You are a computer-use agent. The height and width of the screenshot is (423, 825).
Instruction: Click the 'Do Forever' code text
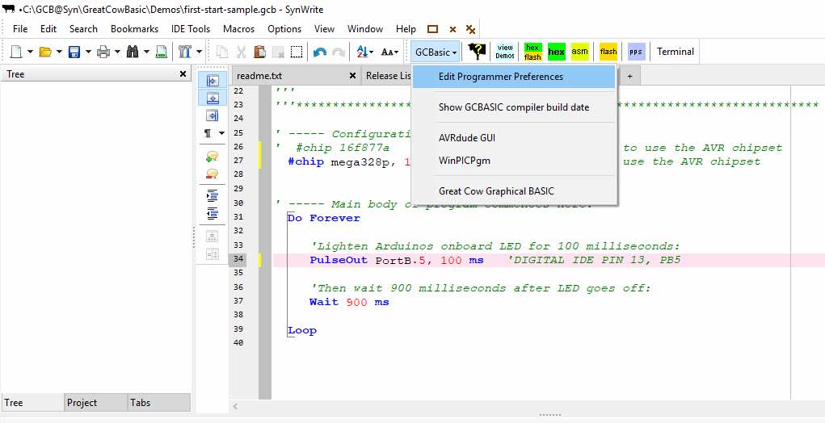(323, 217)
